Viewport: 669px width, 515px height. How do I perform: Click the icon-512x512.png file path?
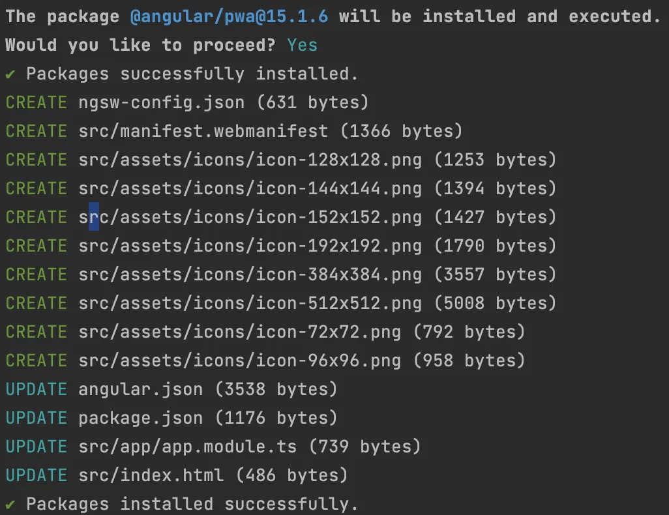click(250, 304)
